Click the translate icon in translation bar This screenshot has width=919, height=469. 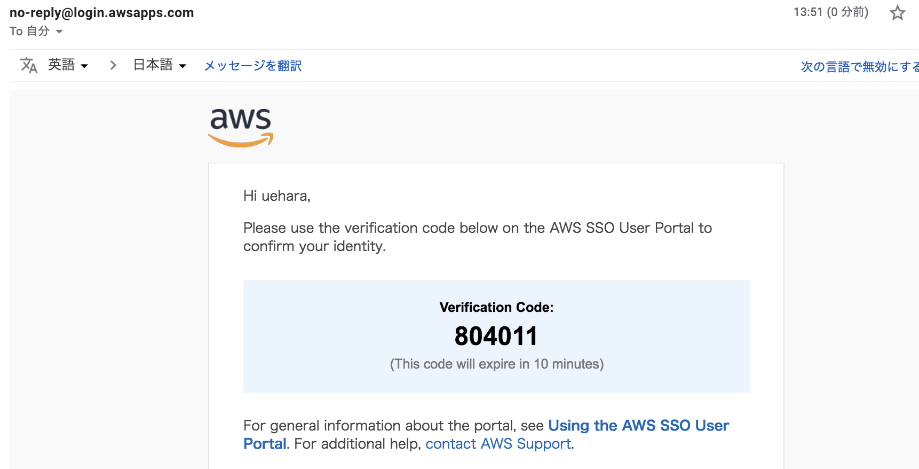click(29, 65)
